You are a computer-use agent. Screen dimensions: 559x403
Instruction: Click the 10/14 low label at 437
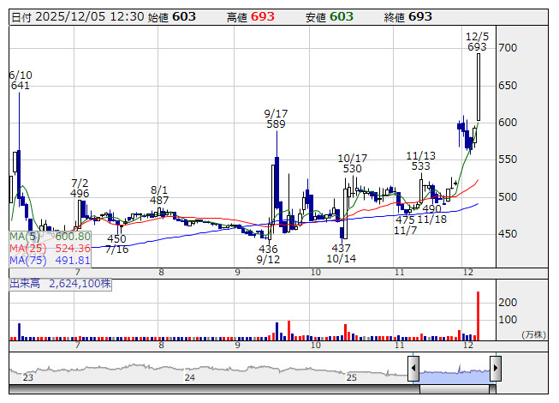(x=341, y=253)
